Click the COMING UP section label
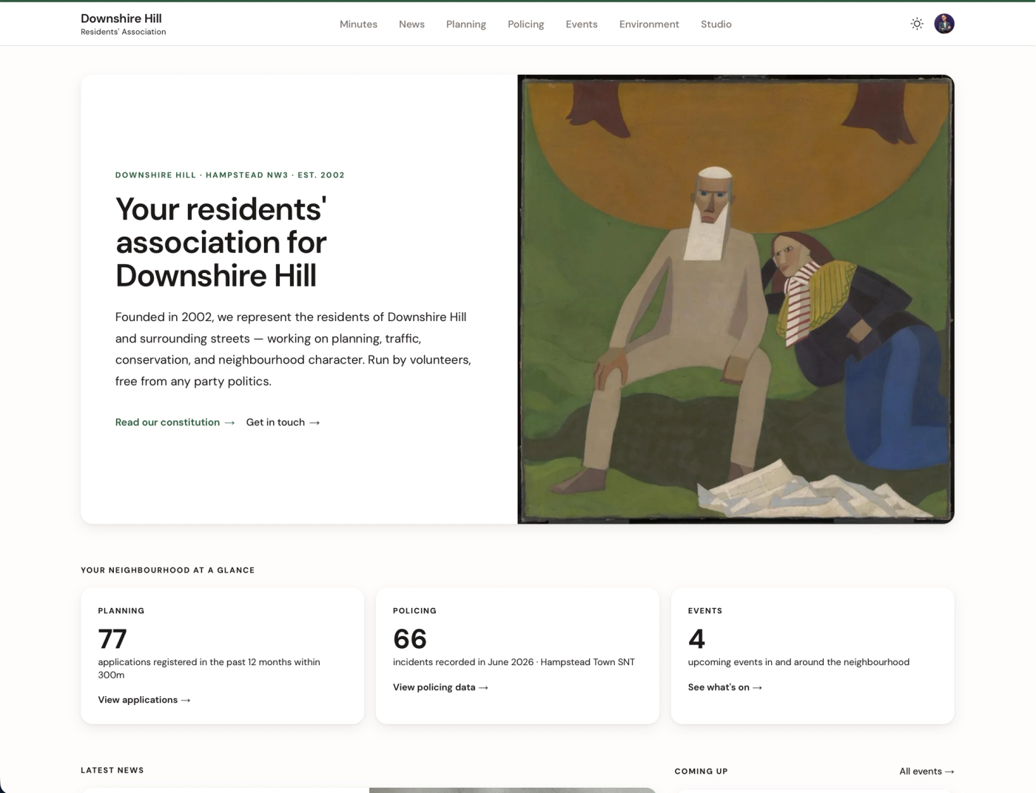Screen dimensions: 1036x793 [x=701, y=771]
